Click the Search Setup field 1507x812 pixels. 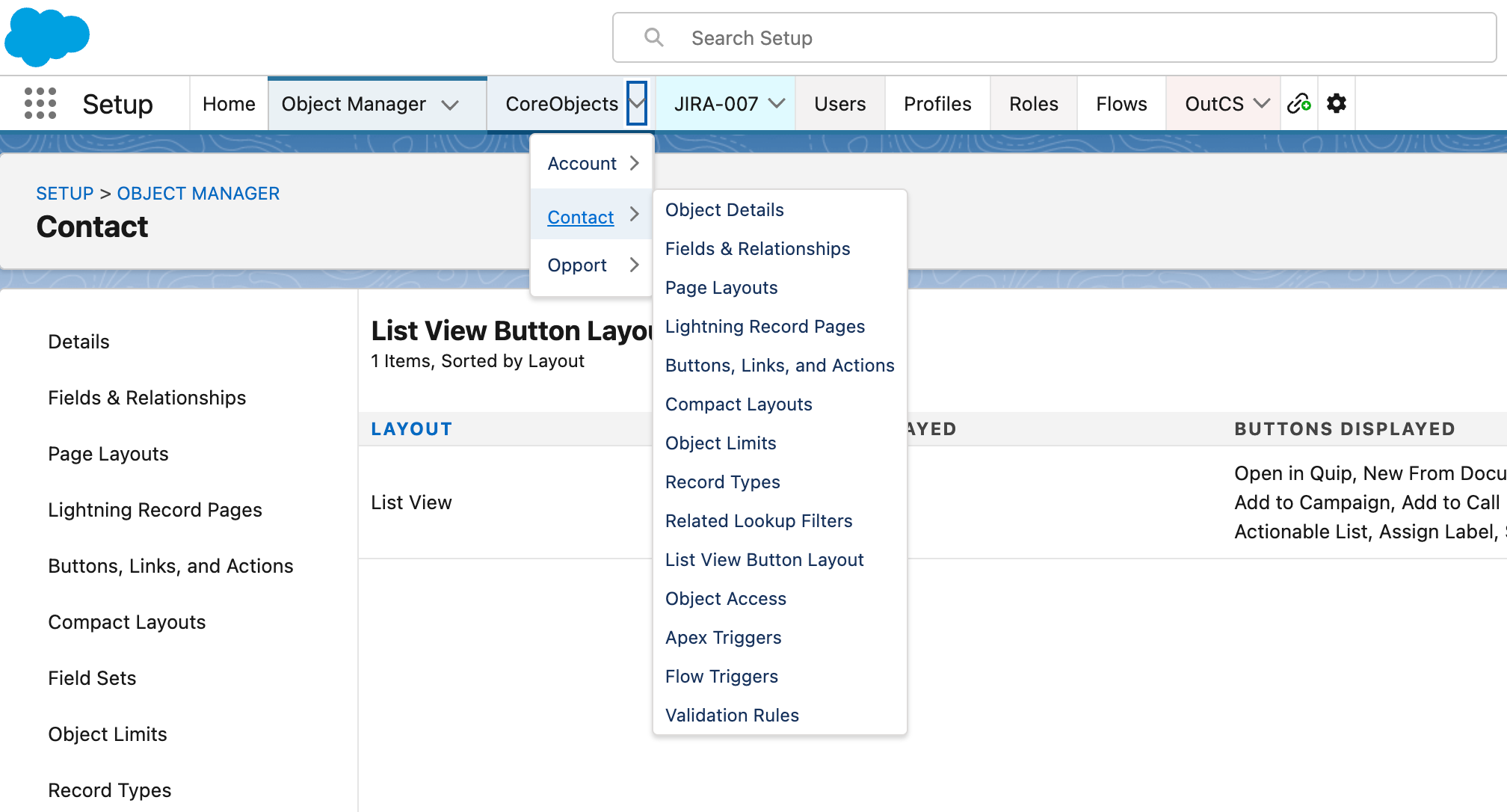(1054, 37)
